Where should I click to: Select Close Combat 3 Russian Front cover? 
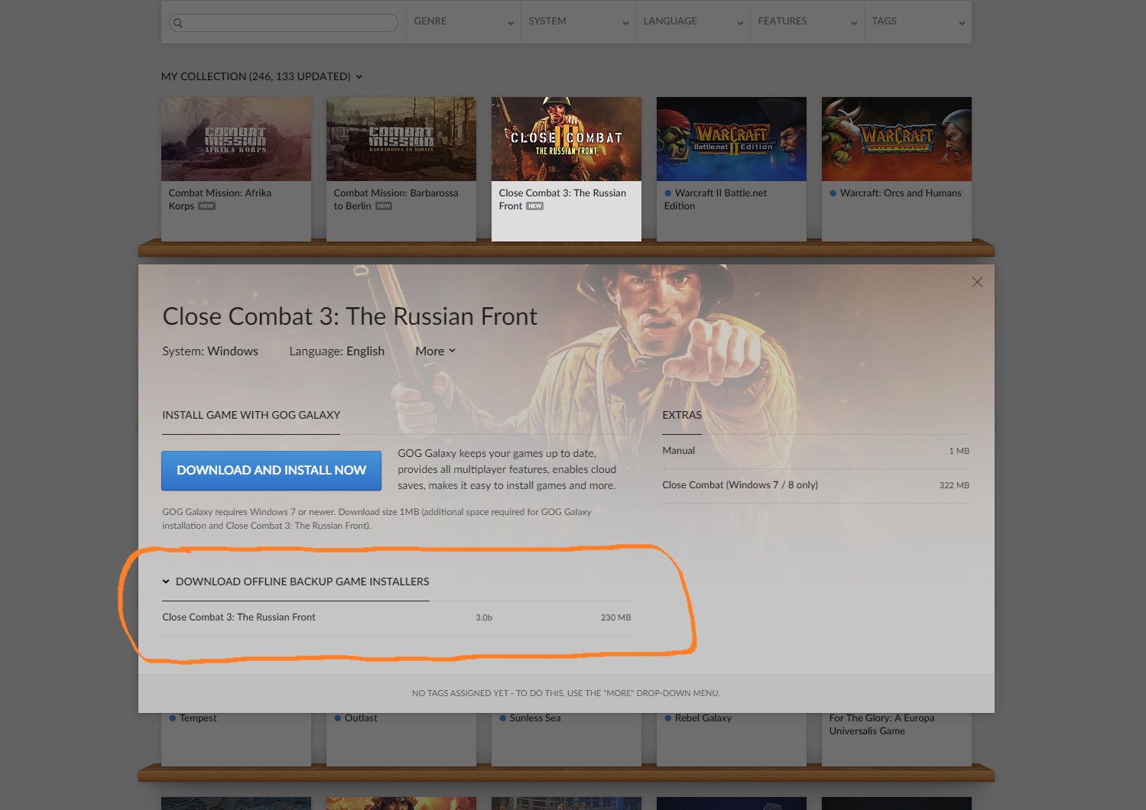coord(567,139)
